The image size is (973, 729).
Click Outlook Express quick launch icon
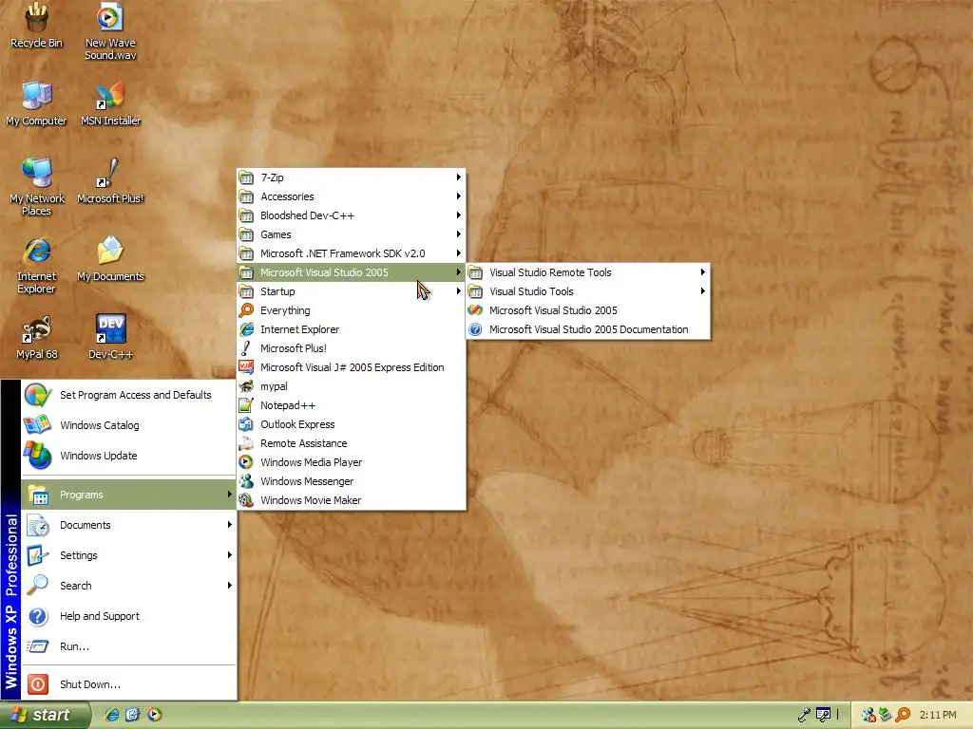click(x=133, y=715)
